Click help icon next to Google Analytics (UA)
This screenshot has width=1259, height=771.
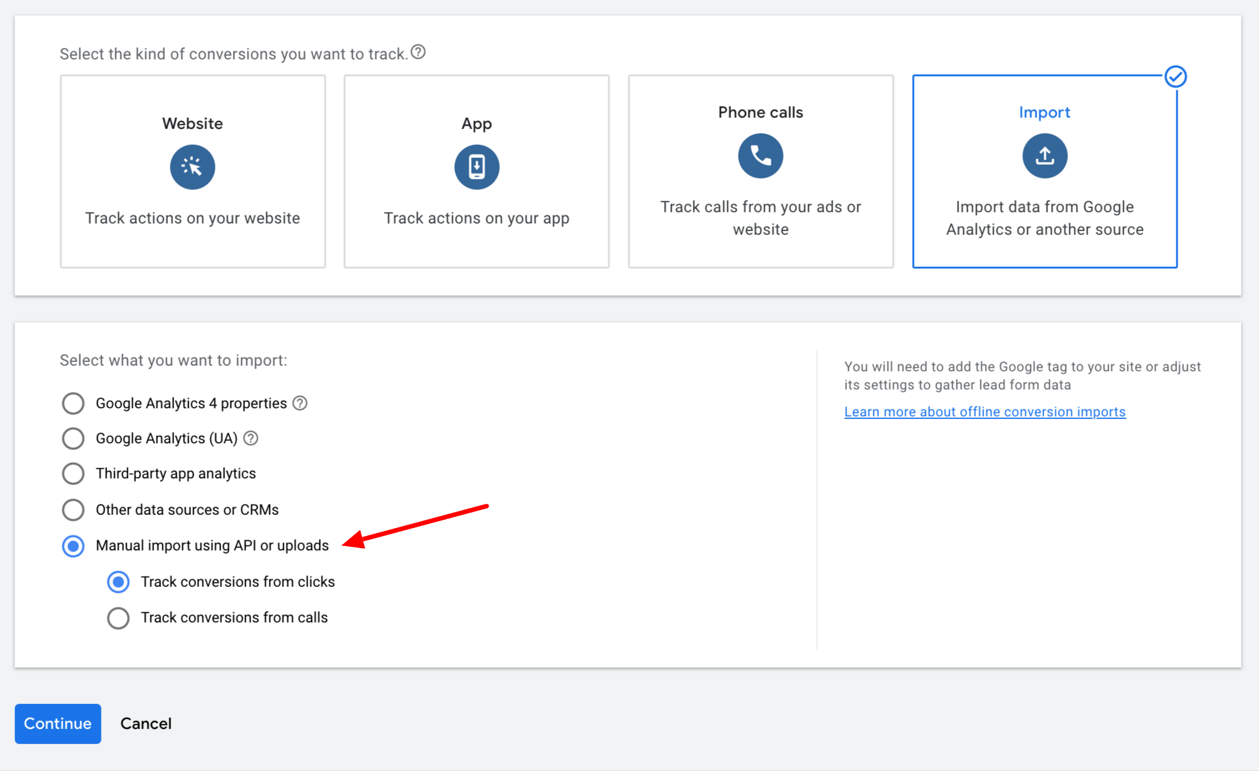coord(251,438)
